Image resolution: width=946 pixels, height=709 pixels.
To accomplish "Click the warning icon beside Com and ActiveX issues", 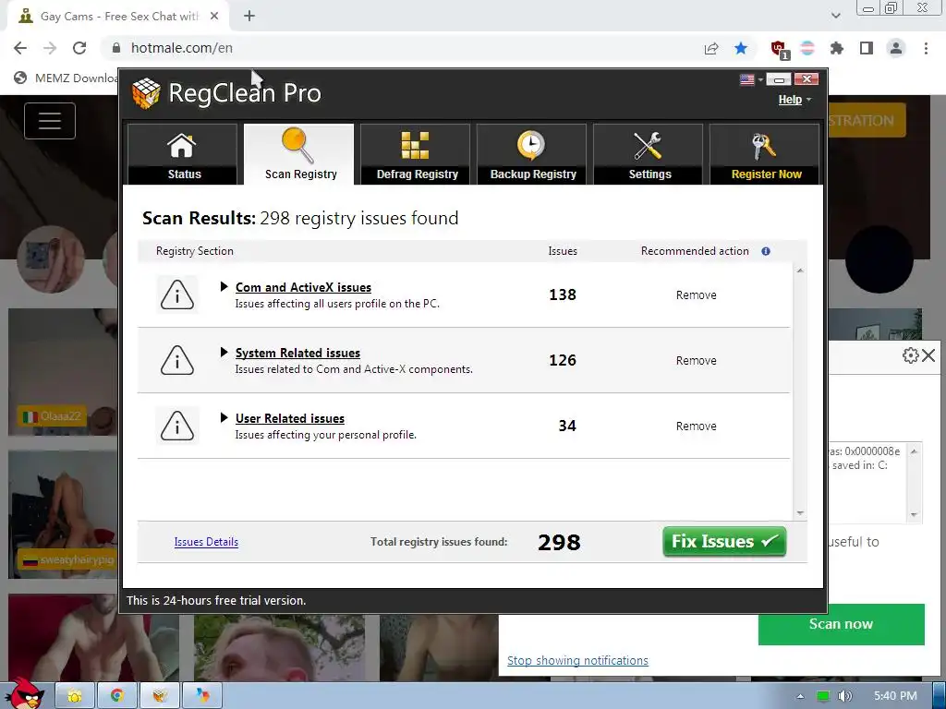I will coord(177,294).
